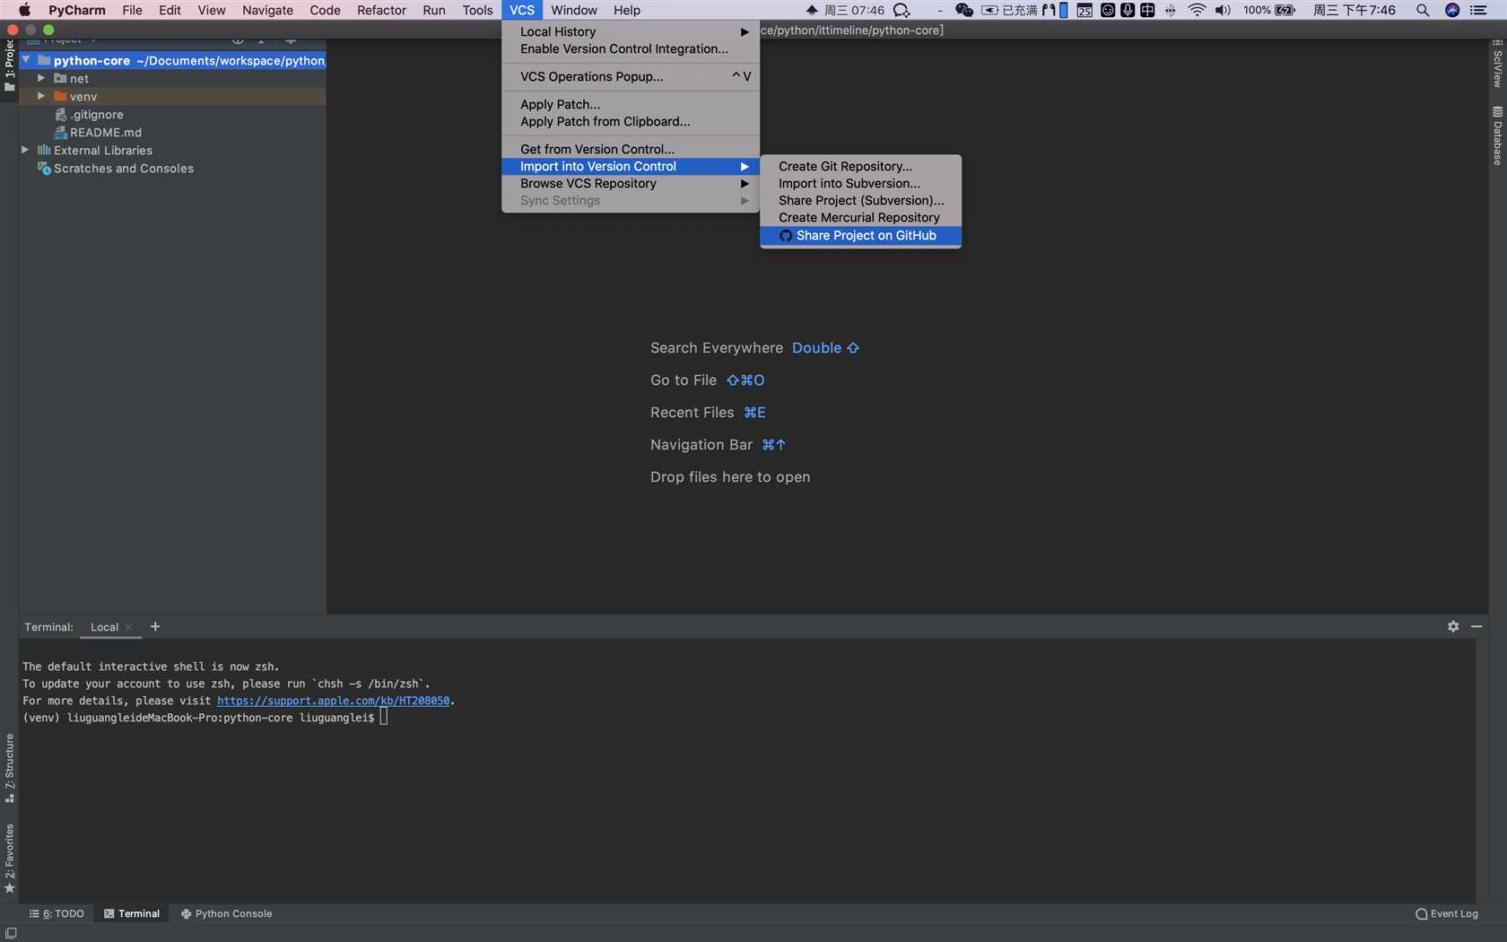This screenshot has height=942, width=1507.
Task: Click the WeChat menu bar icon
Action: [964, 10]
